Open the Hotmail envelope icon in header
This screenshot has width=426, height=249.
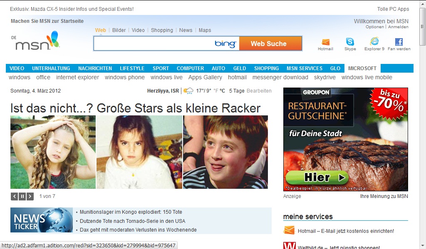click(325, 42)
